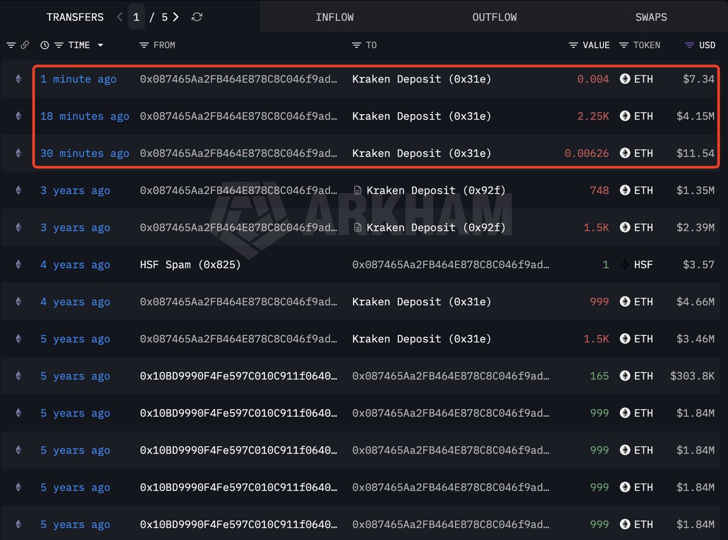The height and width of the screenshot is (540, 728).
Task: Click the $303.8K USD amount
Action: [x=692, y=376]
